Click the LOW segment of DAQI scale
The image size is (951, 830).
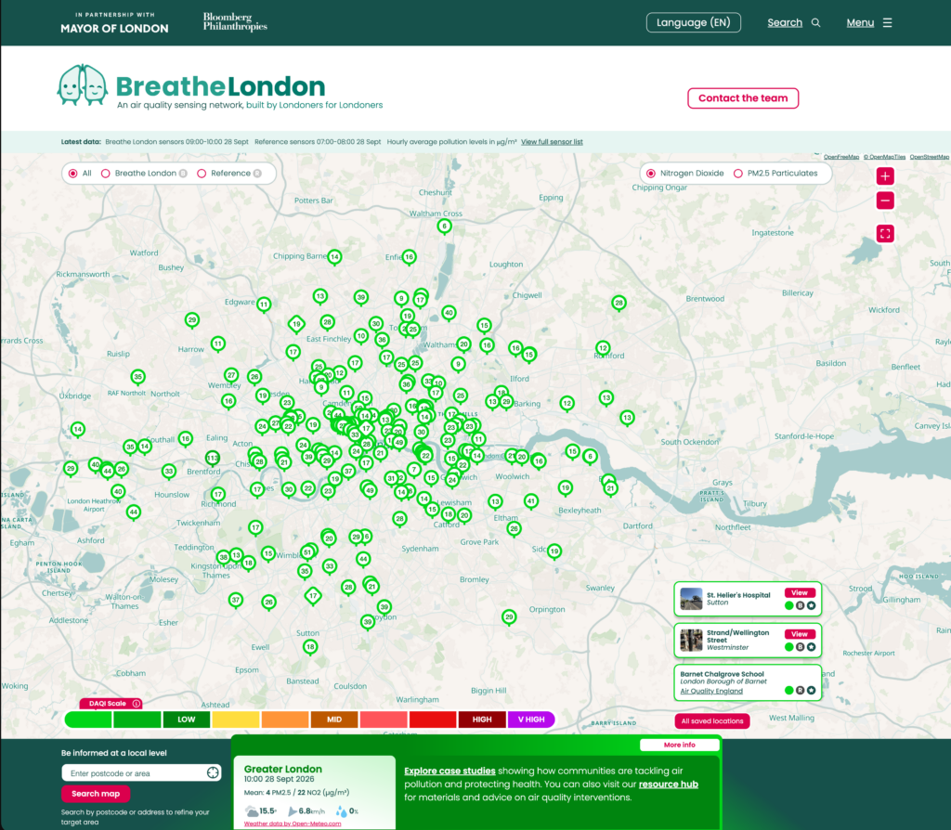[186, 720]
